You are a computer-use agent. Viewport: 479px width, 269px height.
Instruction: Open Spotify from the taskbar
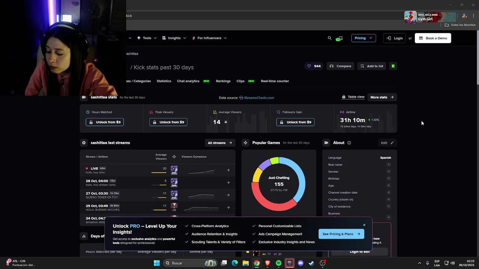coord(278,263)
